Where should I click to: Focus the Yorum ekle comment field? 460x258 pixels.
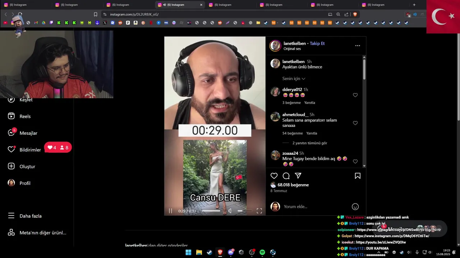316,207
